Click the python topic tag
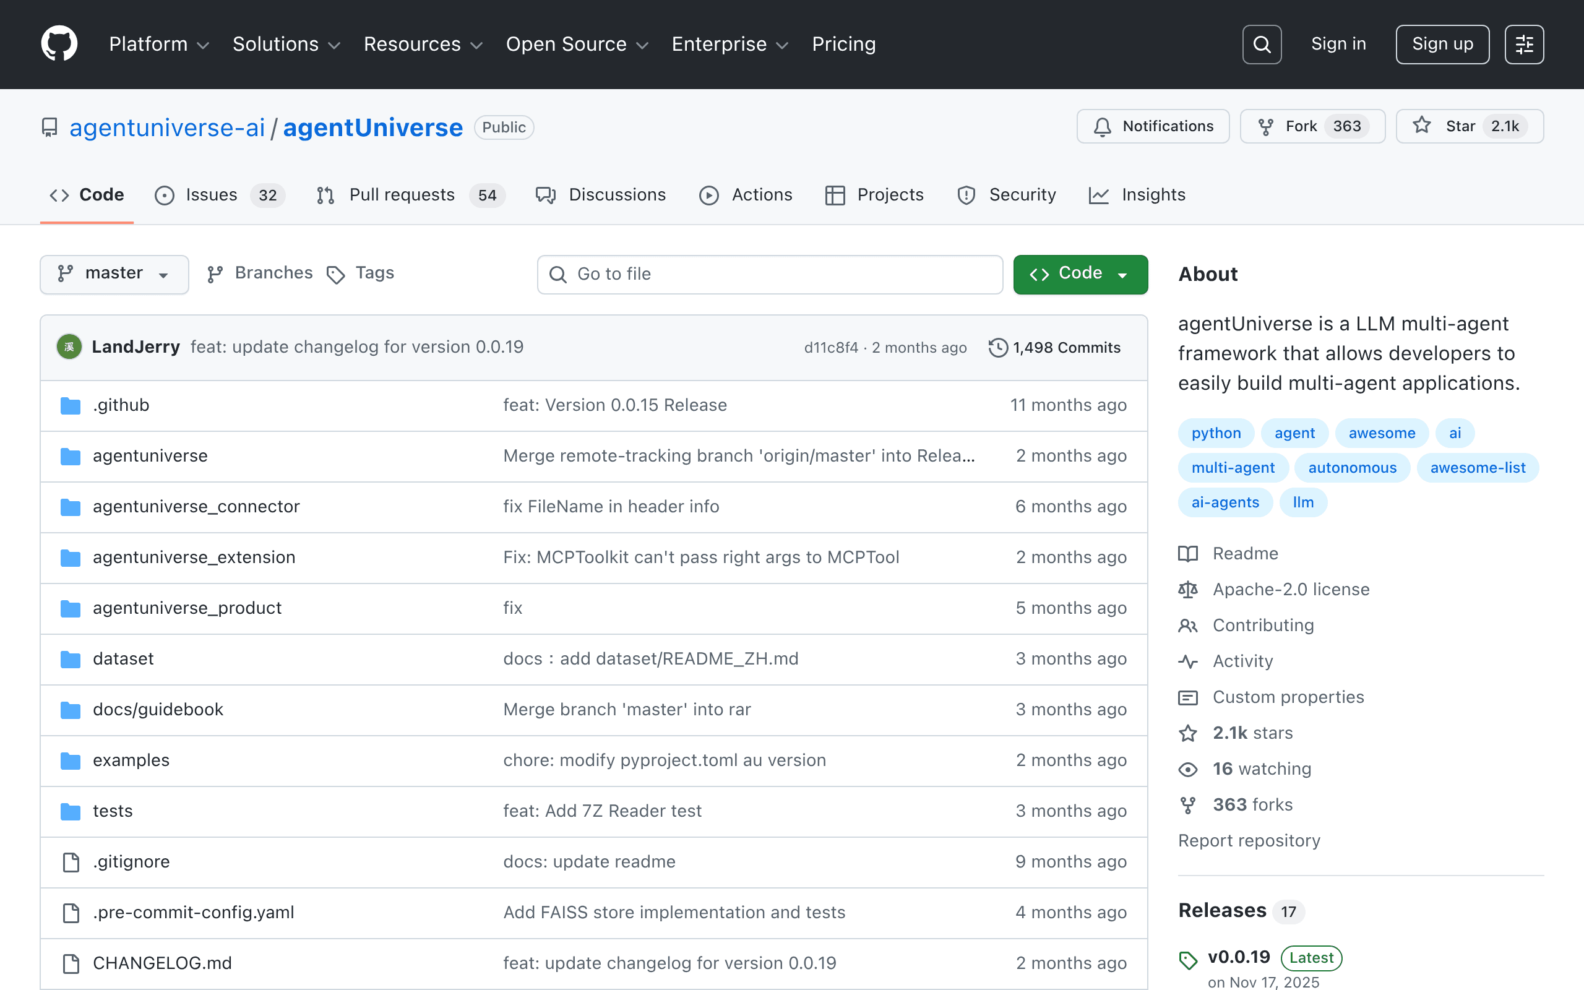This screenshot has width=1584, height=990. pos(1215,433)
